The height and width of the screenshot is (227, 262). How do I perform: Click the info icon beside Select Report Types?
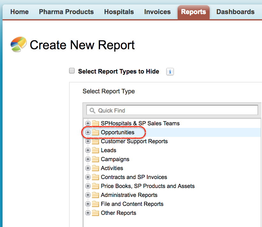170,72
